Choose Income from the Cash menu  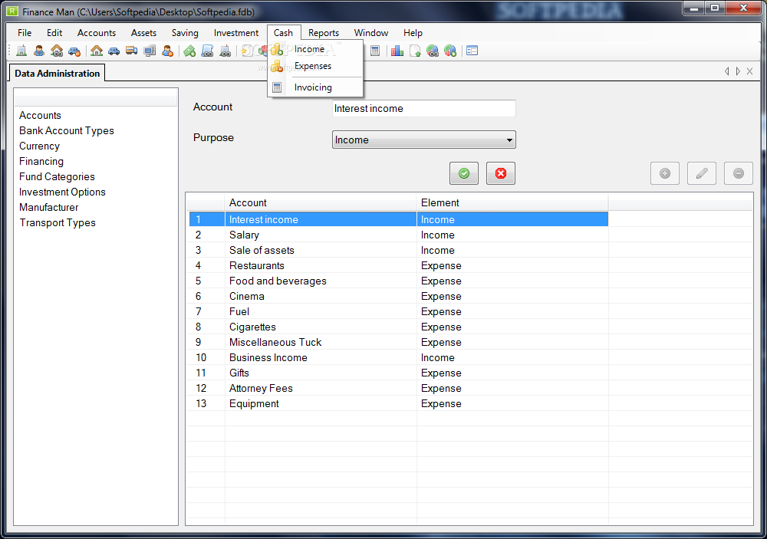pyautogui.click(x=309, y=49)
